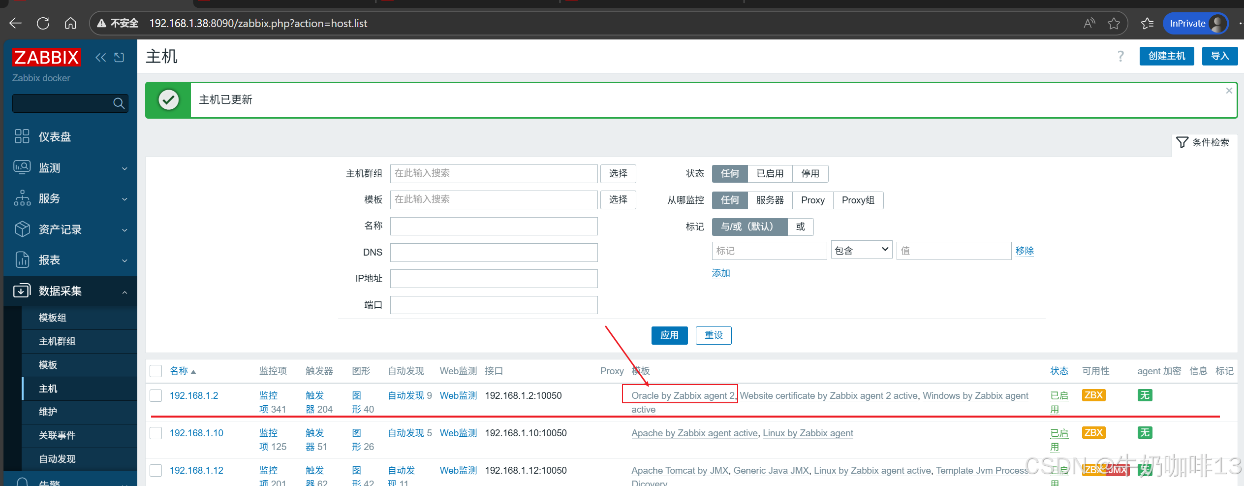This screenshot has height=486, width=1244.
Task: Click ZBX availability badge for 192.168.1.2
Action: click(x=1093, y=395)
